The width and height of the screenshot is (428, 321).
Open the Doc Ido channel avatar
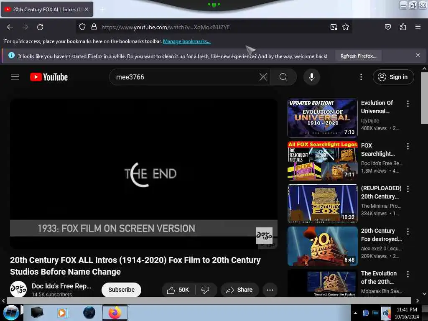coord(18,289)
